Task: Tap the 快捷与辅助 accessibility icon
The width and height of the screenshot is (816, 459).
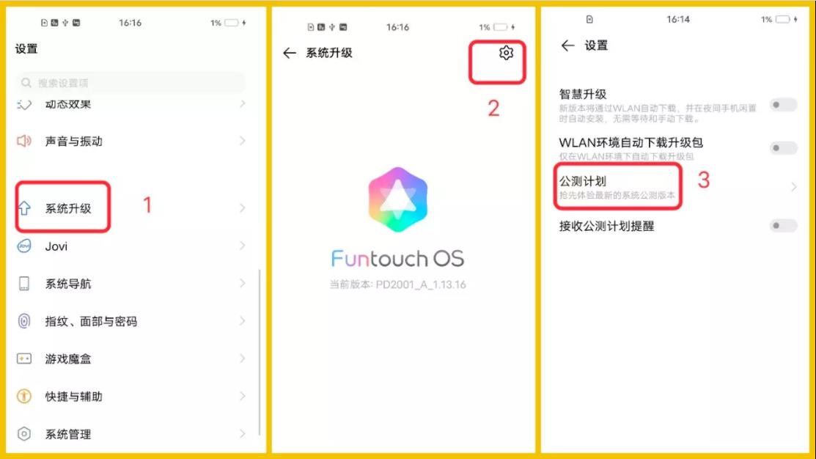Action: pos(24,396)
